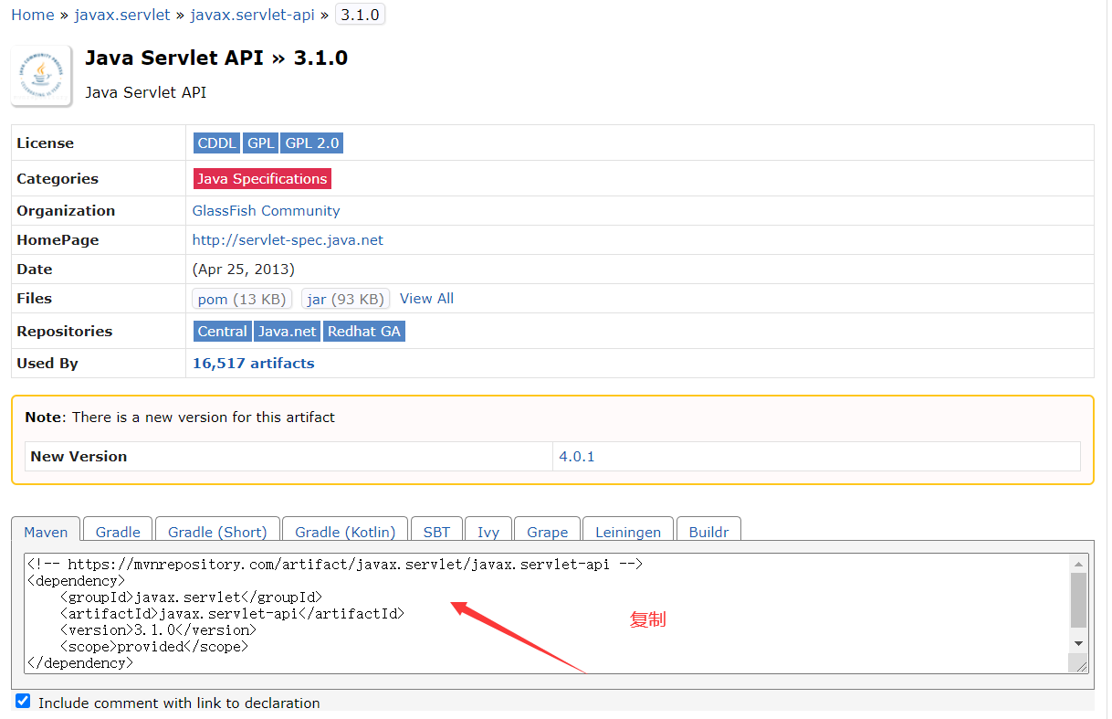Switch to the Gradle (Short) tab
Screen dimensions: 1112x719
click(217, 531)
